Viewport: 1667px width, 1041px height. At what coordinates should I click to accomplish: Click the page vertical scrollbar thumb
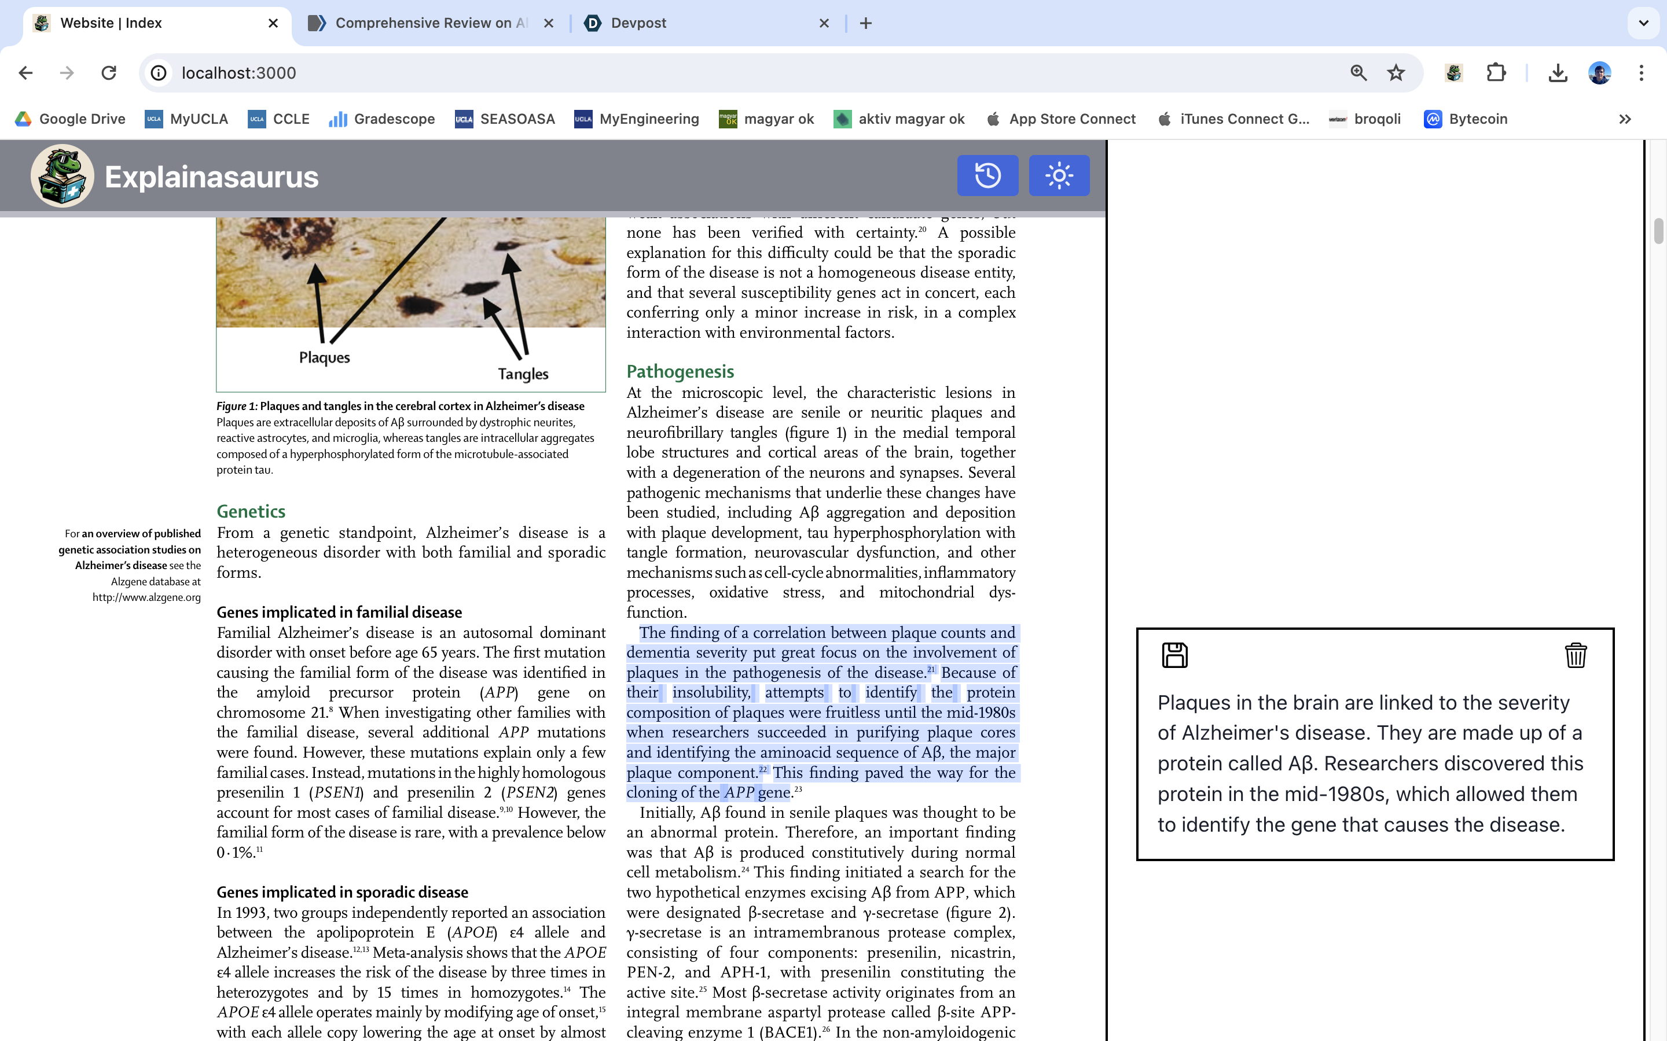point(1658,231)
